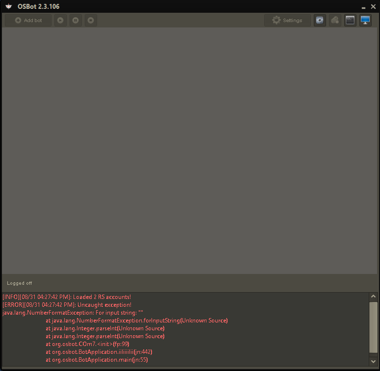Close the OSBot window

(x=373, y=7)
